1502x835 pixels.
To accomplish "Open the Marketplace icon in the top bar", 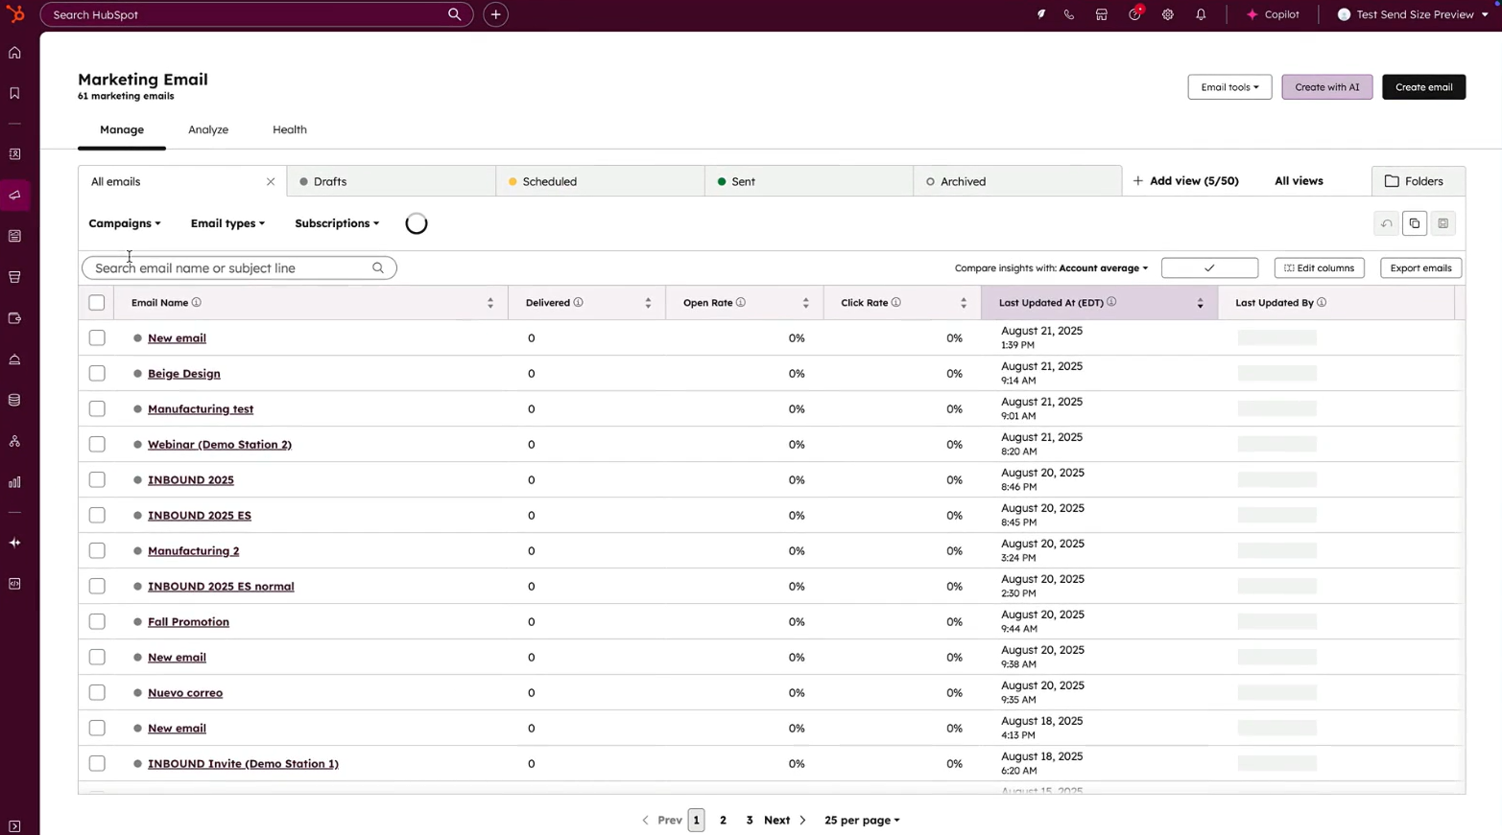I will point(1102,14).
